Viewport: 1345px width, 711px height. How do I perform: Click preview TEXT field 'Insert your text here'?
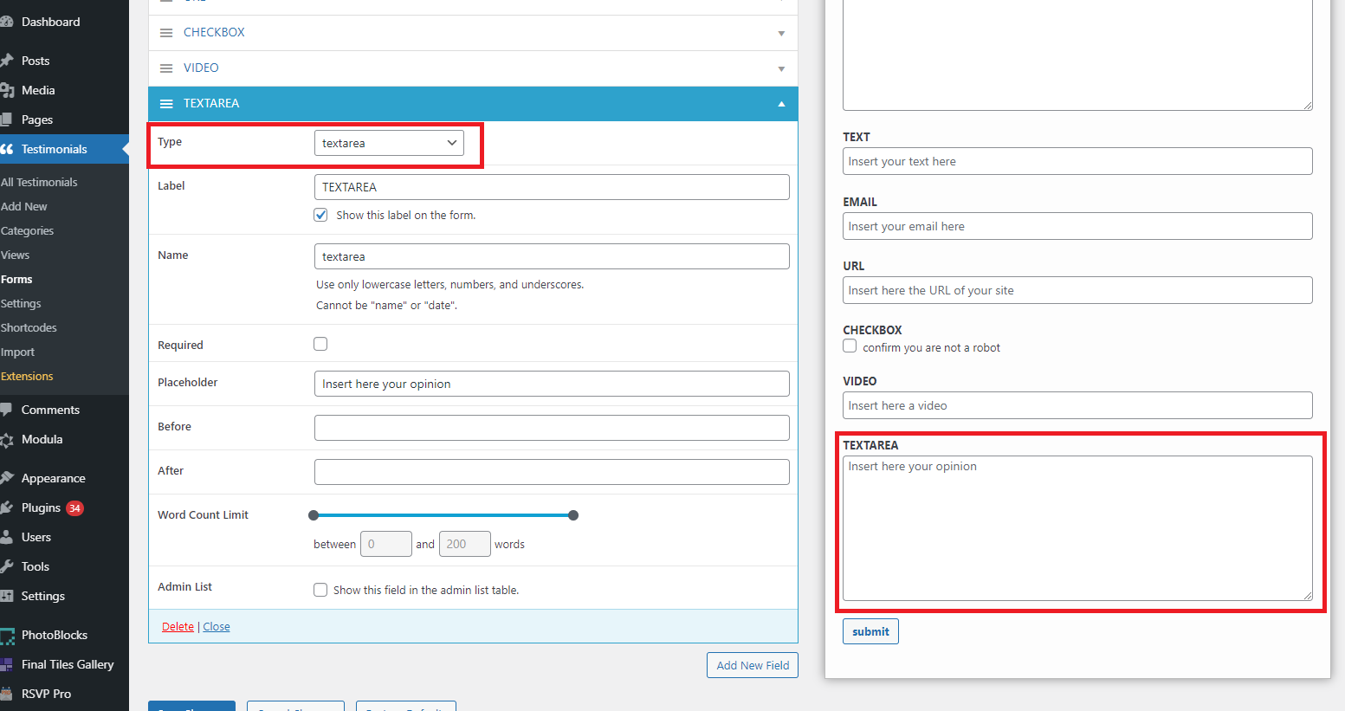pyautogui.click(x=1077, y=161)
